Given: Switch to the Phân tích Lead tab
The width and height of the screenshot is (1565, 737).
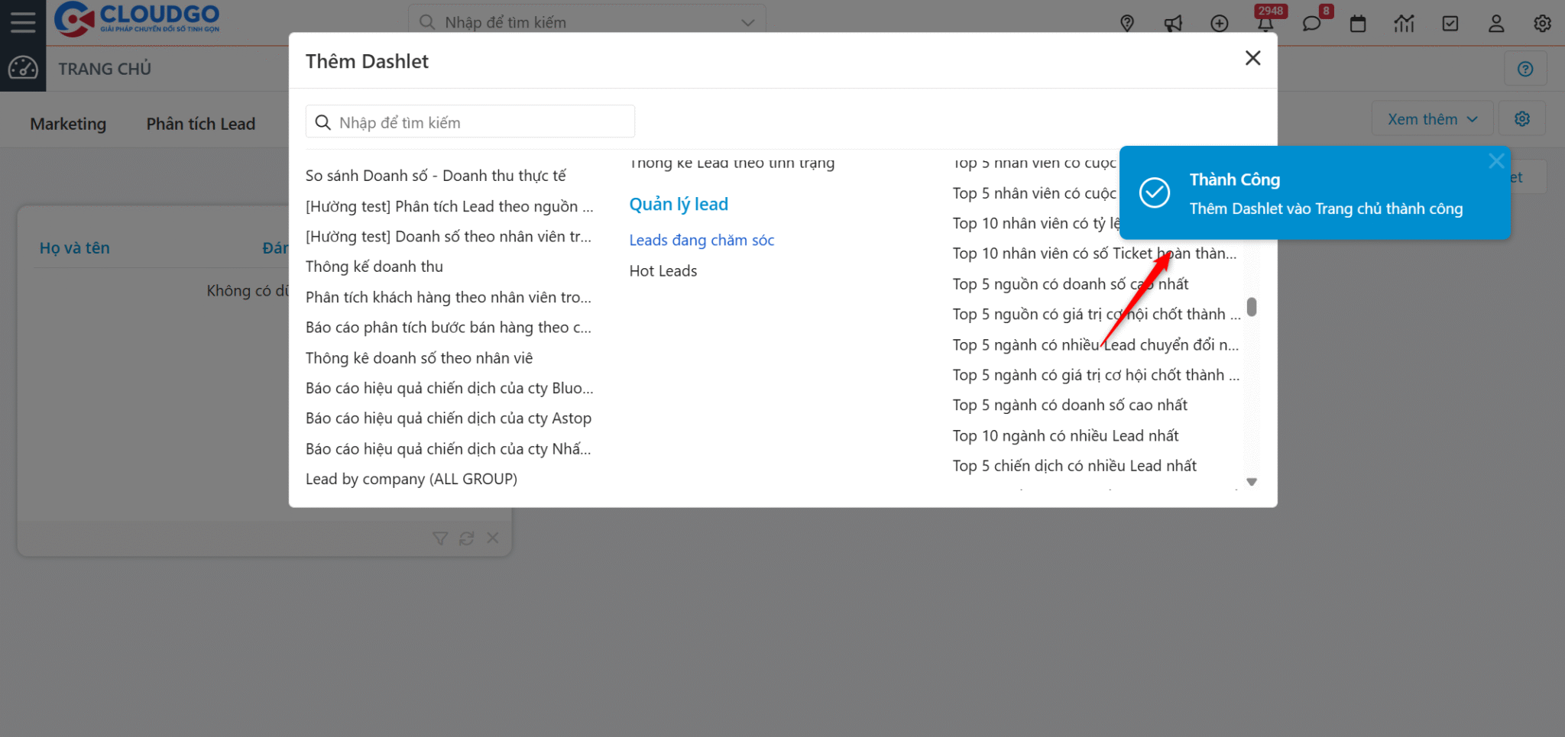Looking at the screenshot, I should (x=201, y=124).
